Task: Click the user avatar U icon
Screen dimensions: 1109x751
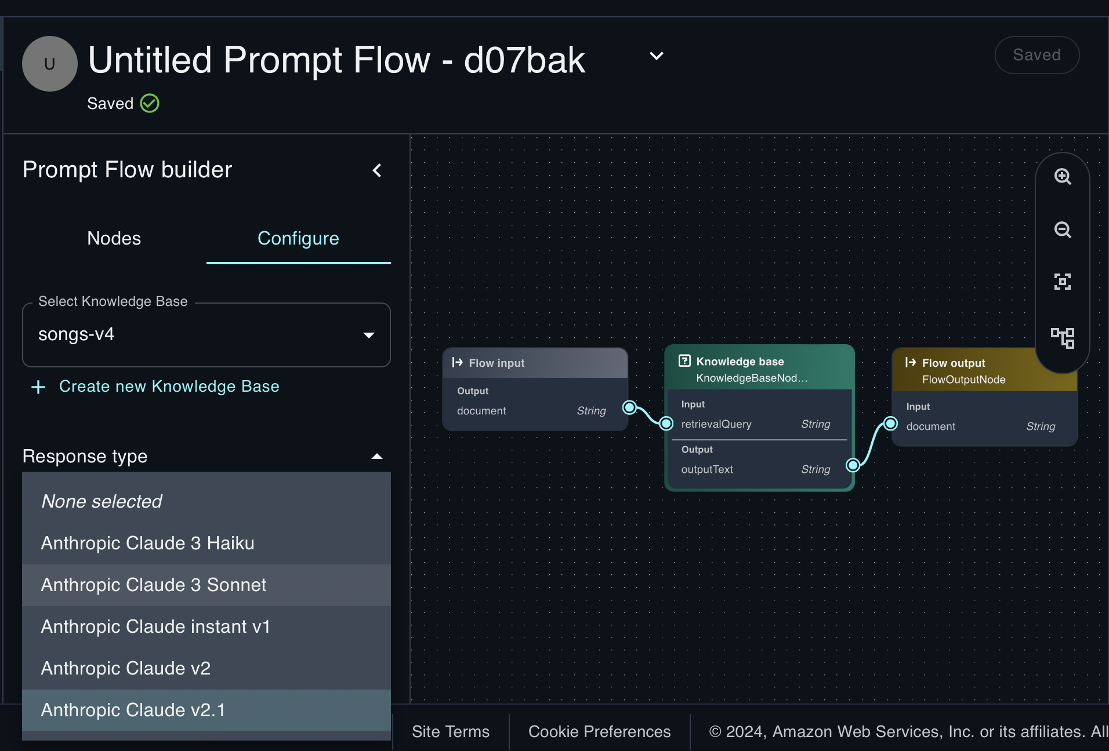Action: coord(50,64)
